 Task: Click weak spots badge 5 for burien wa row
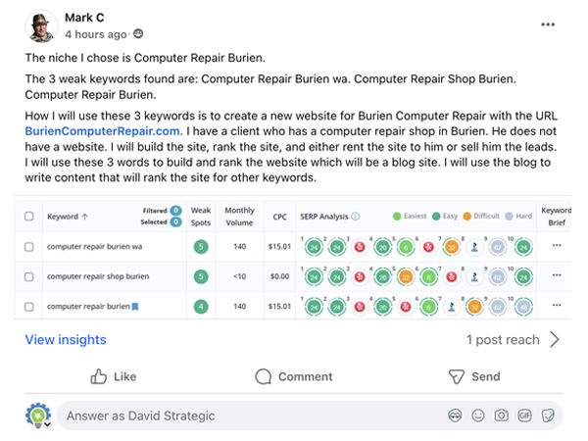click(x=201, y=247)
